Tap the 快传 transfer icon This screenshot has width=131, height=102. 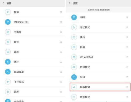point(74,37)
